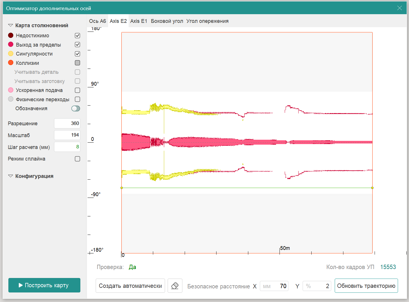Click the eraser clear icon button
Image resolution: width=409 pixels, height=302 pixels.
tap(175, 286)
